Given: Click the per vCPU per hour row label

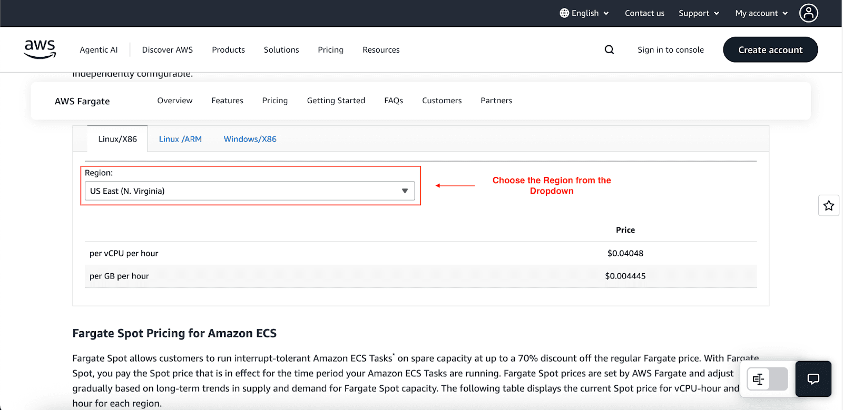Looking at the screenshot, I should click(124, 253).
